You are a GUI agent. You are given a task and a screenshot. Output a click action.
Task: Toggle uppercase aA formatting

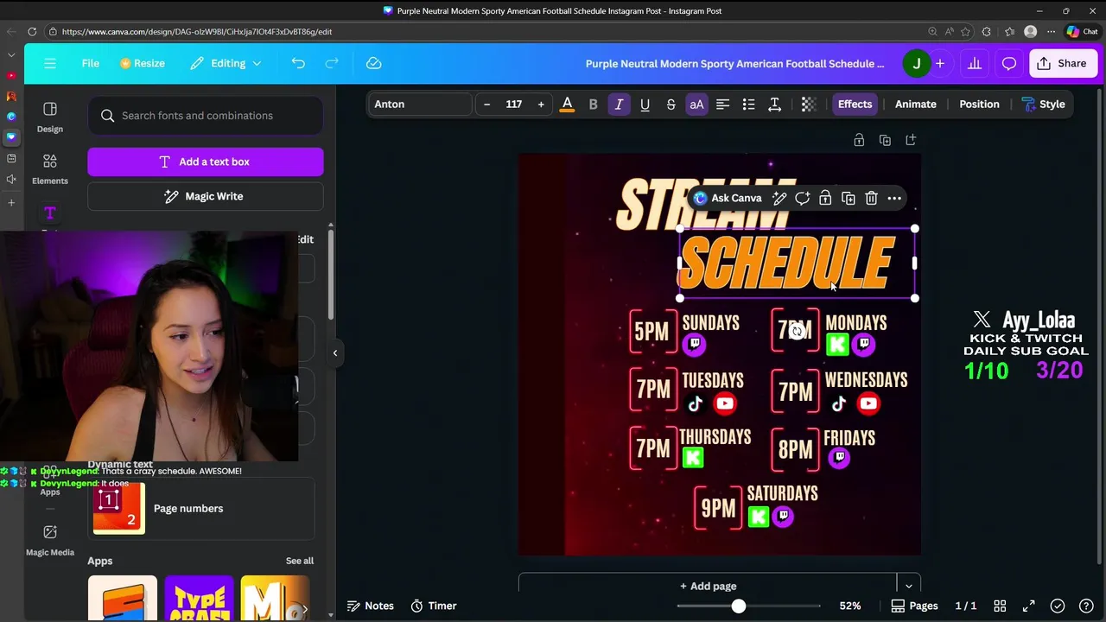(x=696, y=104)
